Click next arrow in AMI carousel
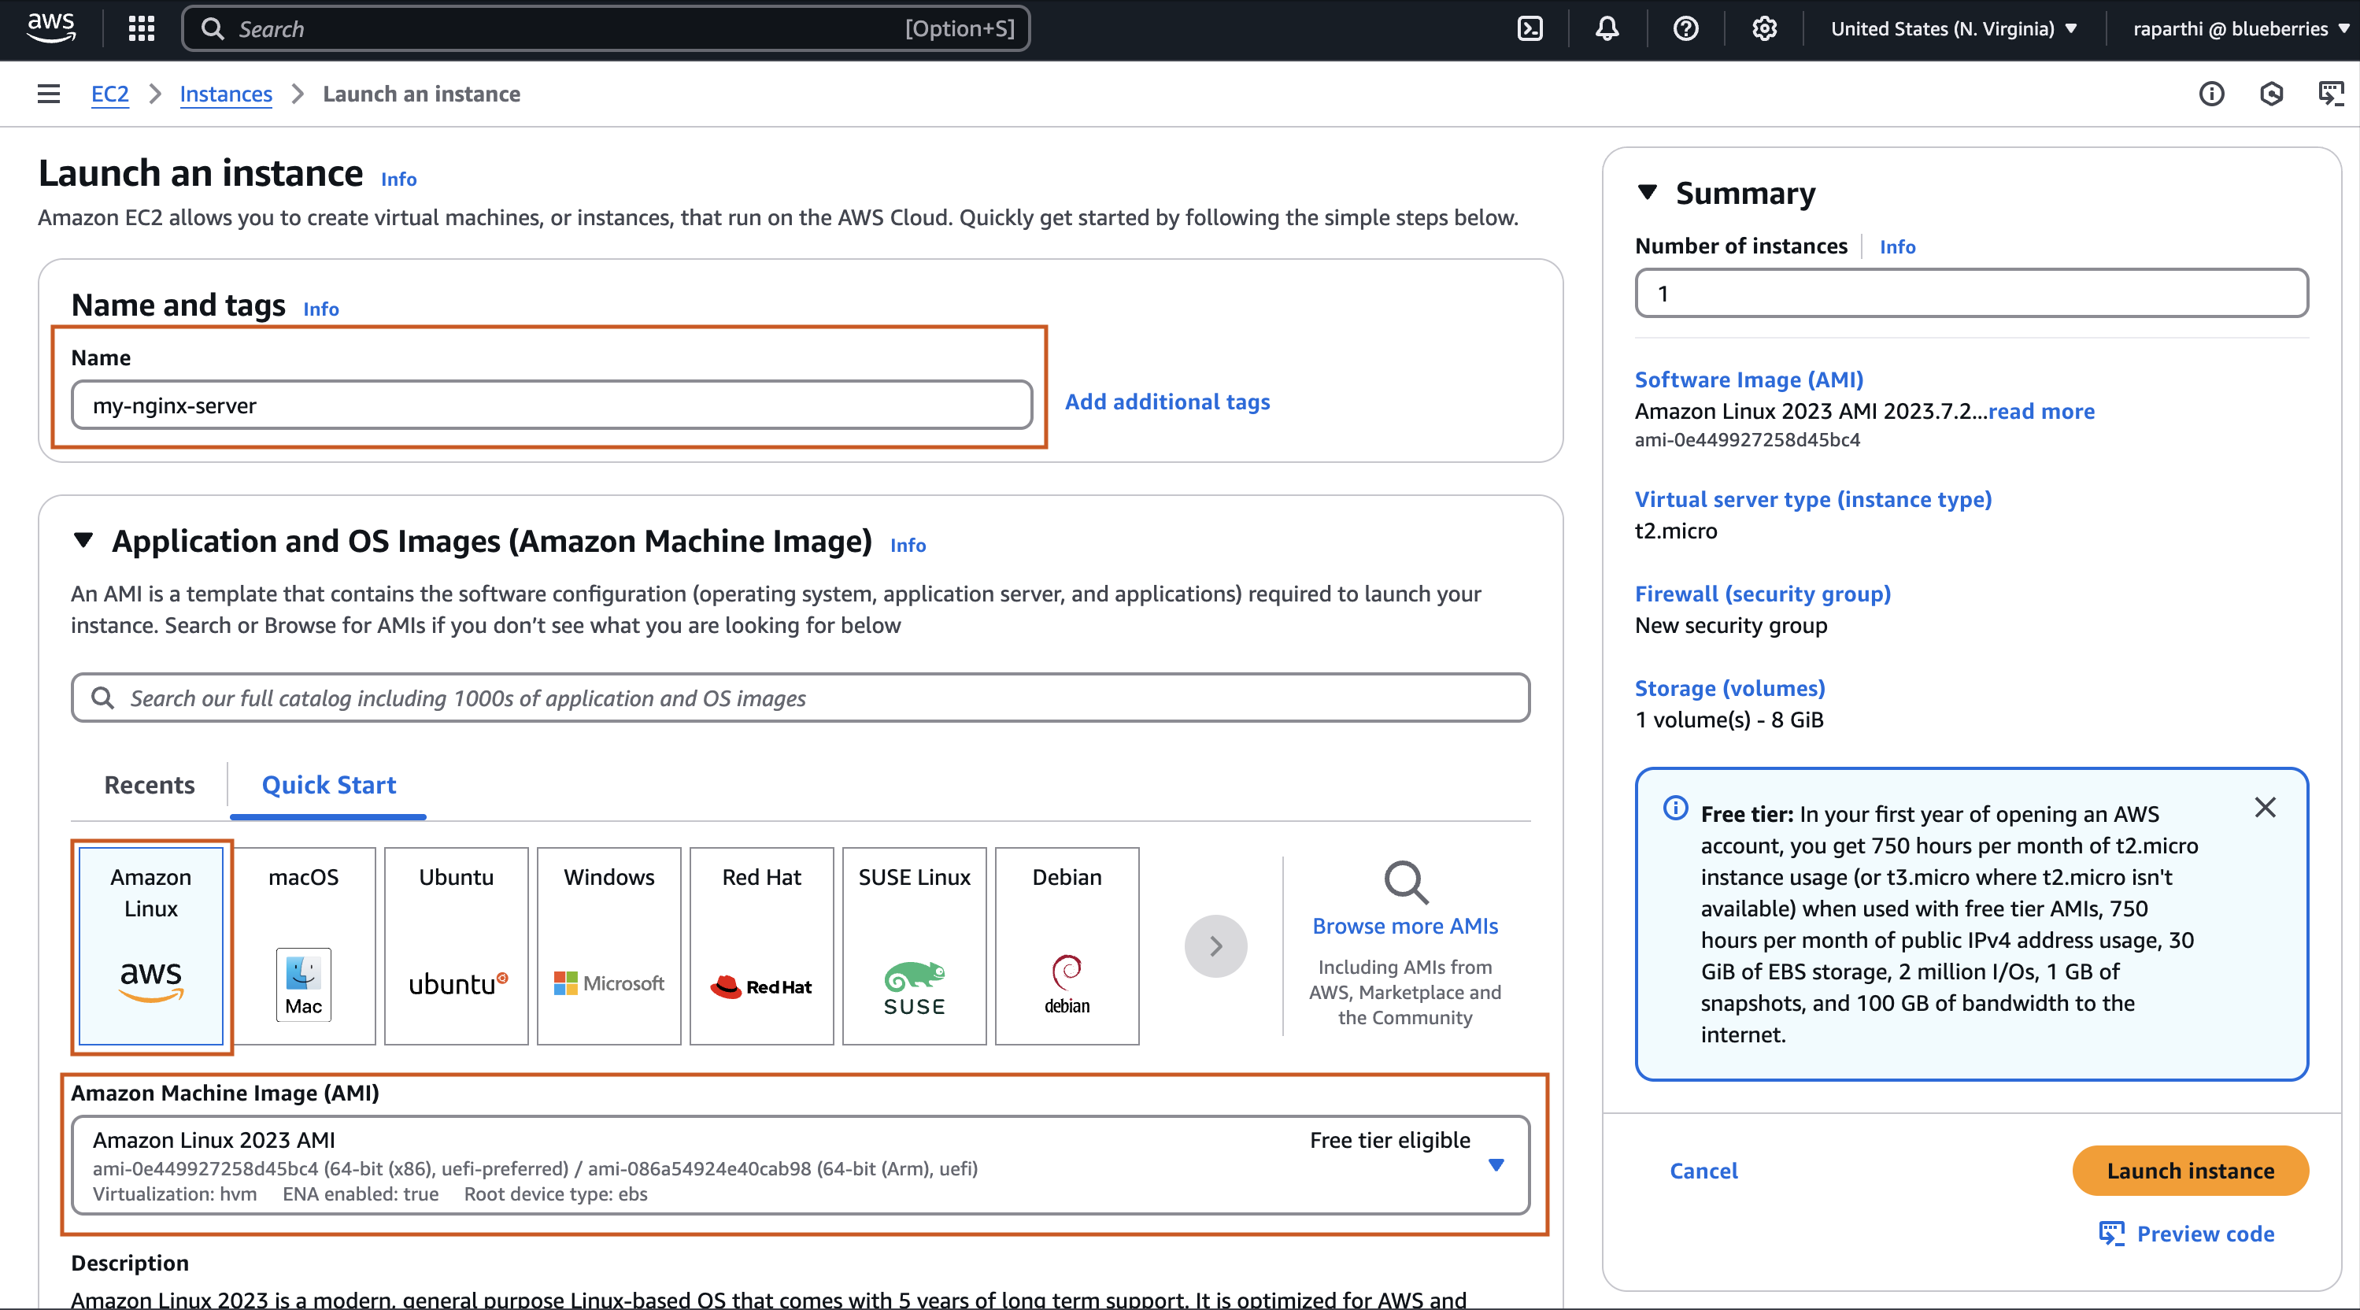2360x1310 pixels. click(x=1215, y=946)
